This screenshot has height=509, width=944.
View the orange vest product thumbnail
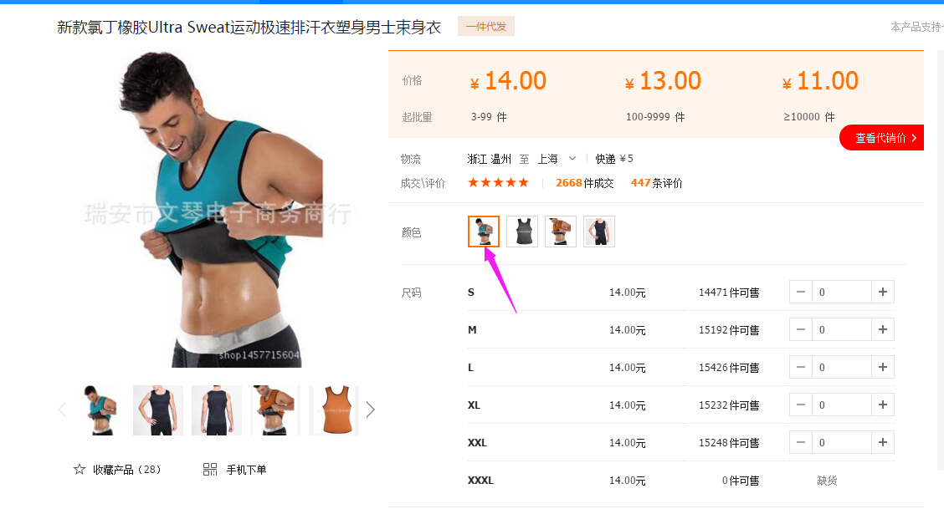[336, 410]
